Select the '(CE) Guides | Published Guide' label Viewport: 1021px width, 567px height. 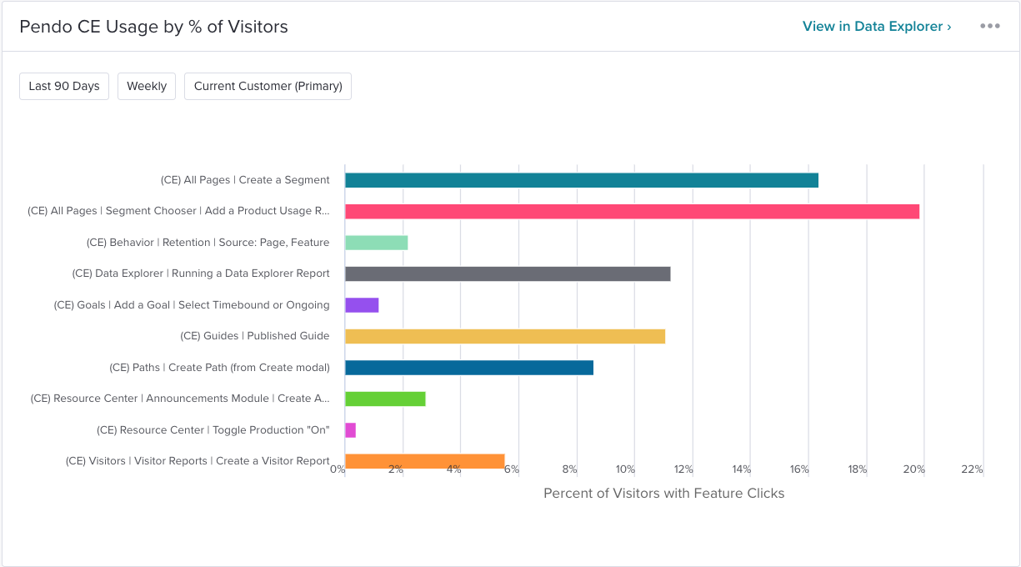coord(255,336)
